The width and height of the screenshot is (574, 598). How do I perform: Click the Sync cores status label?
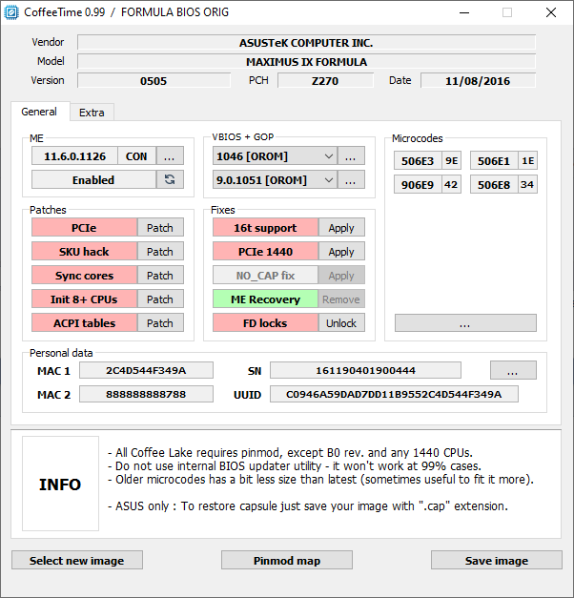click(84, 275)
